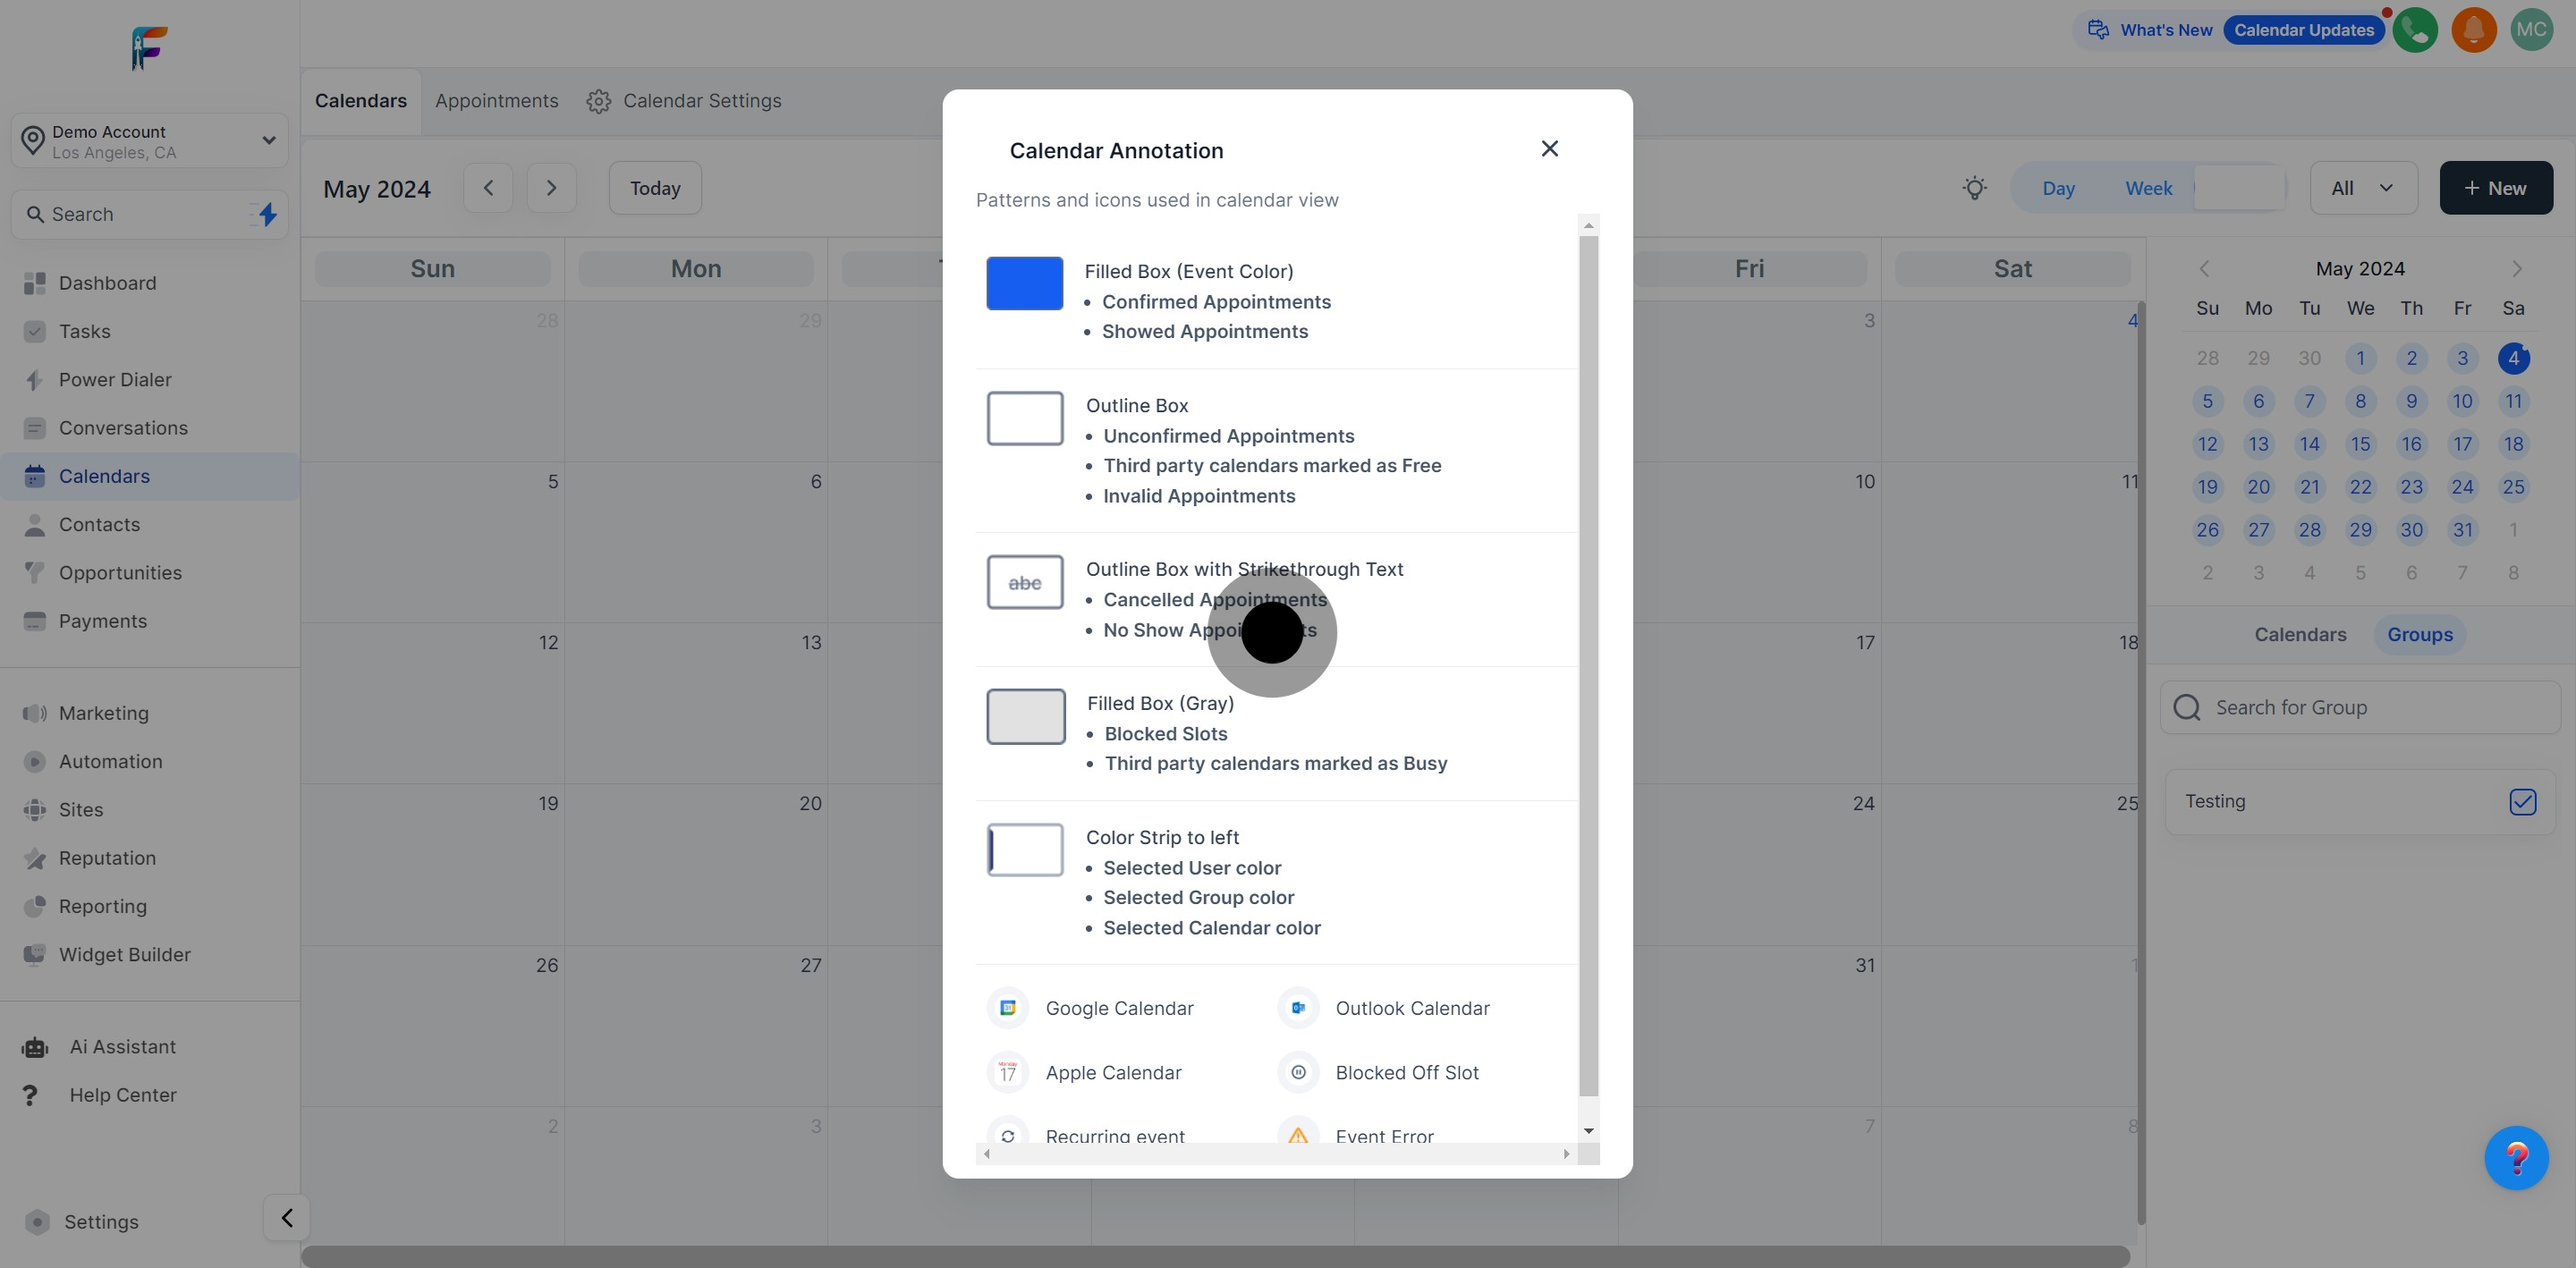Collapse the left sidebar with chevron

tap(287, 1218)
